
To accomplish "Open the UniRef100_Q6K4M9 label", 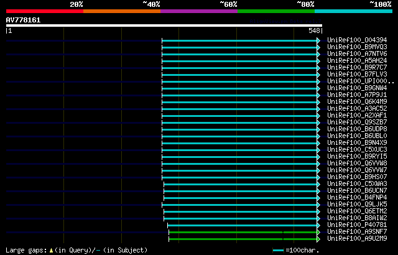I will (x=357, y=102).
